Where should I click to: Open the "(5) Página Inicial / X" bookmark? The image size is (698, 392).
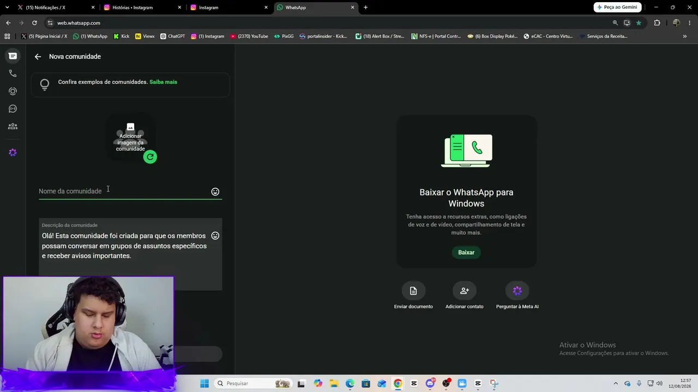(x=44, y=36)
